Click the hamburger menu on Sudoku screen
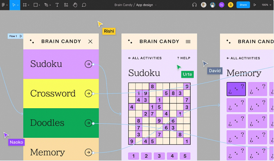This screenshot has width=274, height=161. point(188,41)
